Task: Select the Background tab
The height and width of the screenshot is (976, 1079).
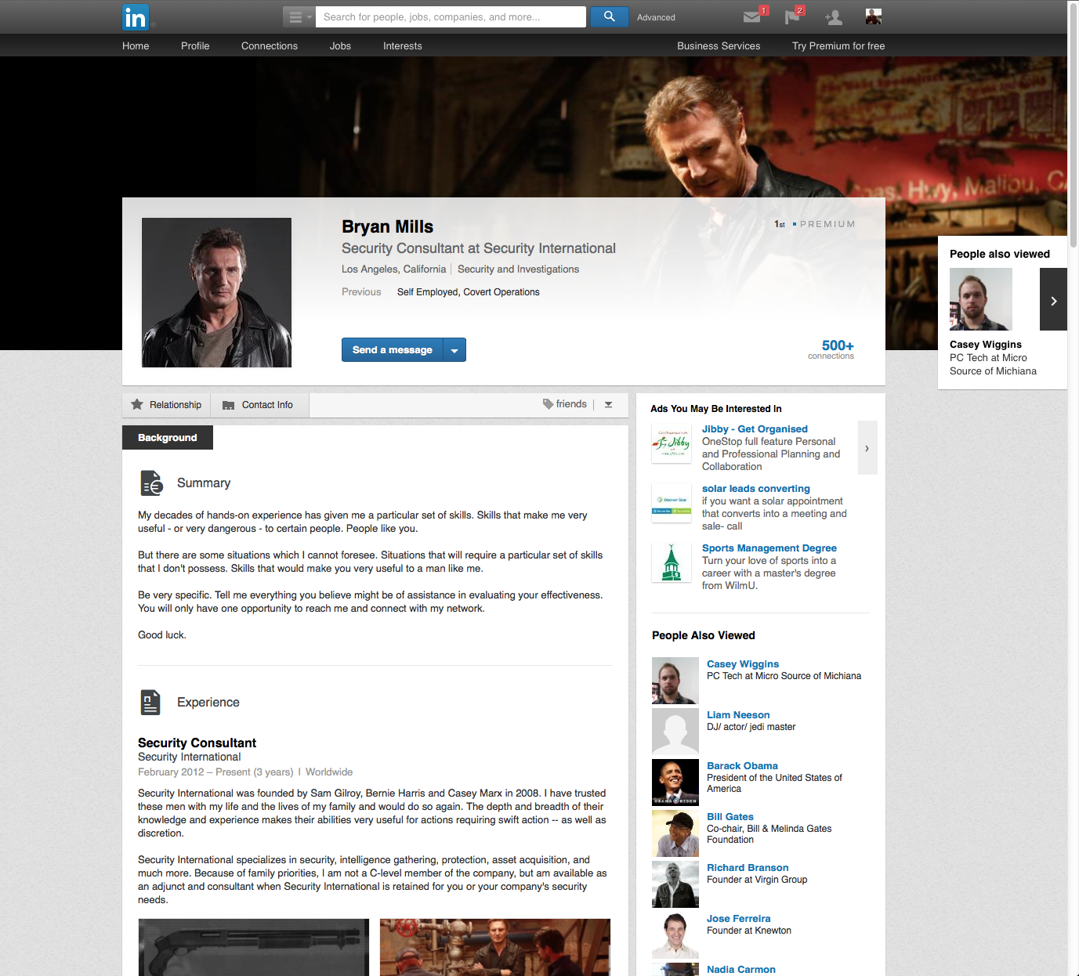Action: pyautogui.click(x=168, y=438)
